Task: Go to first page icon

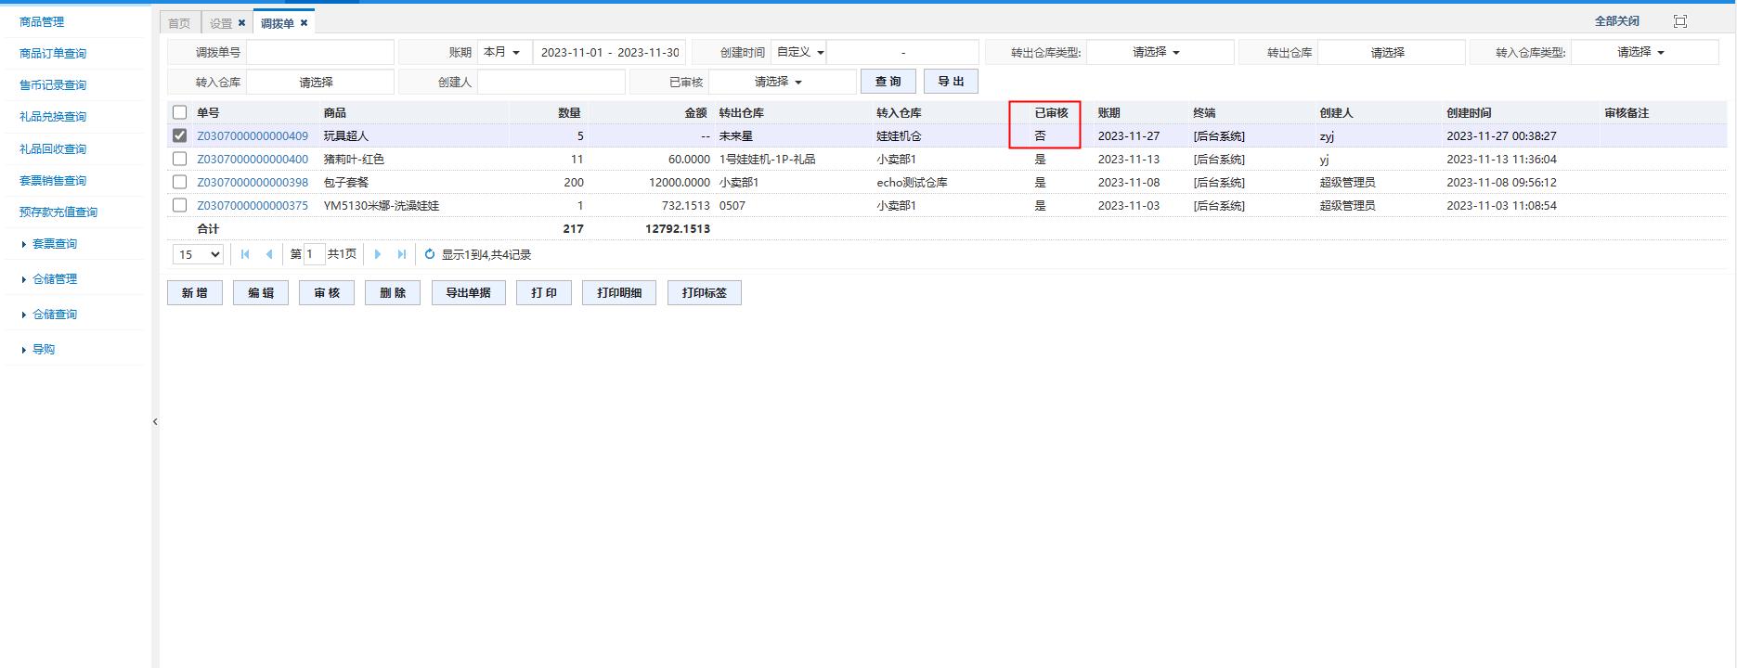Action: pos(245,254)
